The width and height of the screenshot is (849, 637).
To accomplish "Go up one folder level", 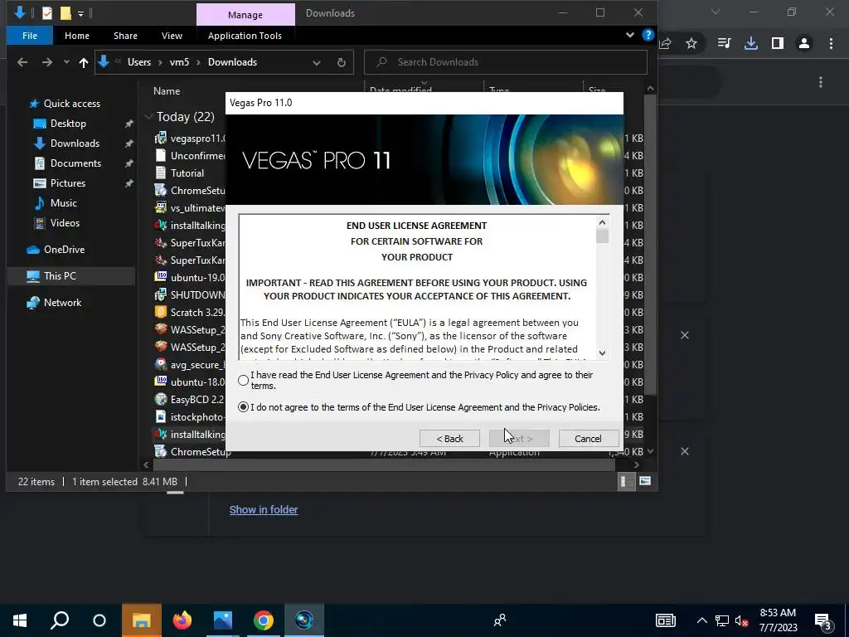I will coord(84,62).
